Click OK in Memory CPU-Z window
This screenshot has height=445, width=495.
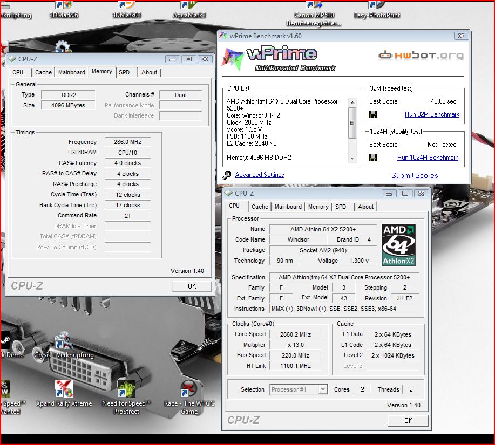[192, 286]
